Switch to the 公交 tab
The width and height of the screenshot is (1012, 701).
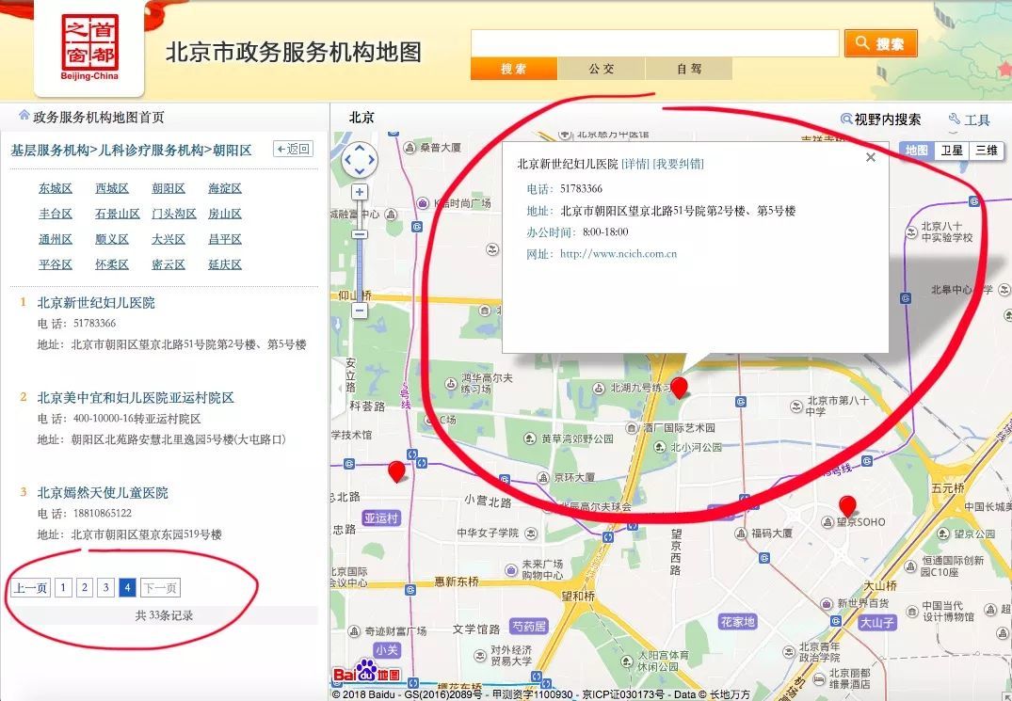(602, 69)
